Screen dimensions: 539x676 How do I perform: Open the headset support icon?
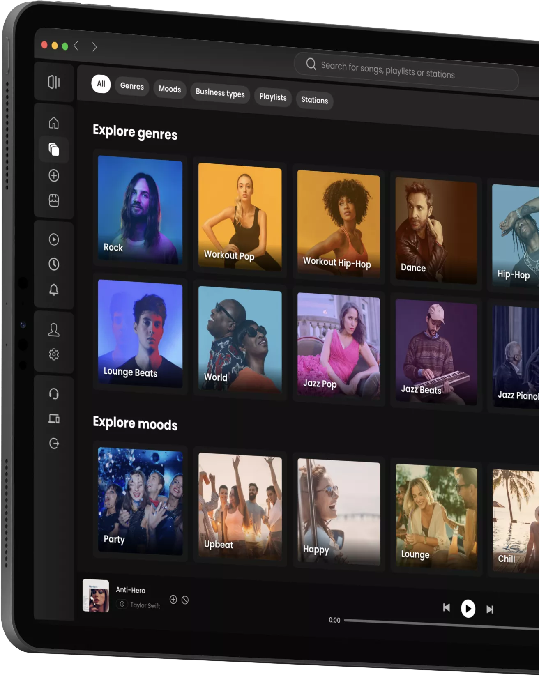pyautogui.click(x=54, y=394)
